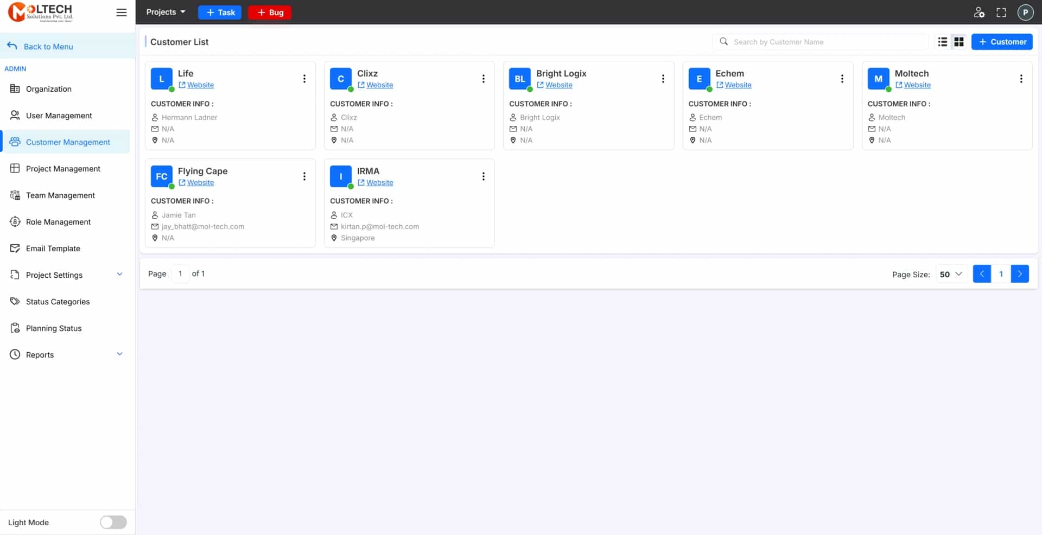This screenshot has width=1042, height=535.
Task: Click the Singapore location text
Action: click(358, 238)
